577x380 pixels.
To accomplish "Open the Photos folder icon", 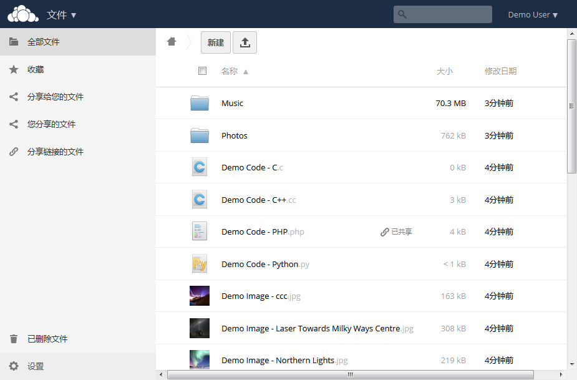I will (200, 135).
